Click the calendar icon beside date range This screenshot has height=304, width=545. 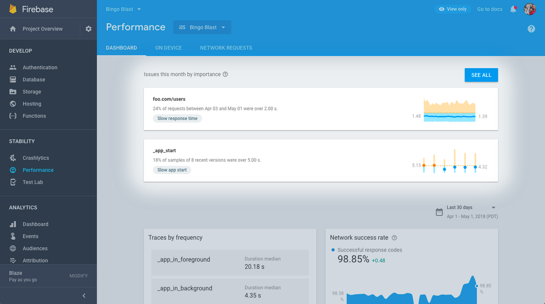tap(439, 212)
